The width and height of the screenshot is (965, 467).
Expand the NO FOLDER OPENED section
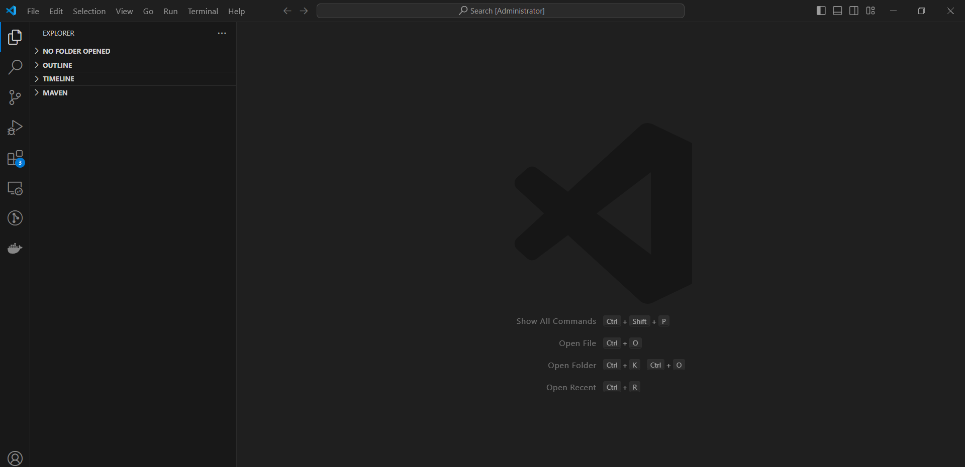pos(133,51)
